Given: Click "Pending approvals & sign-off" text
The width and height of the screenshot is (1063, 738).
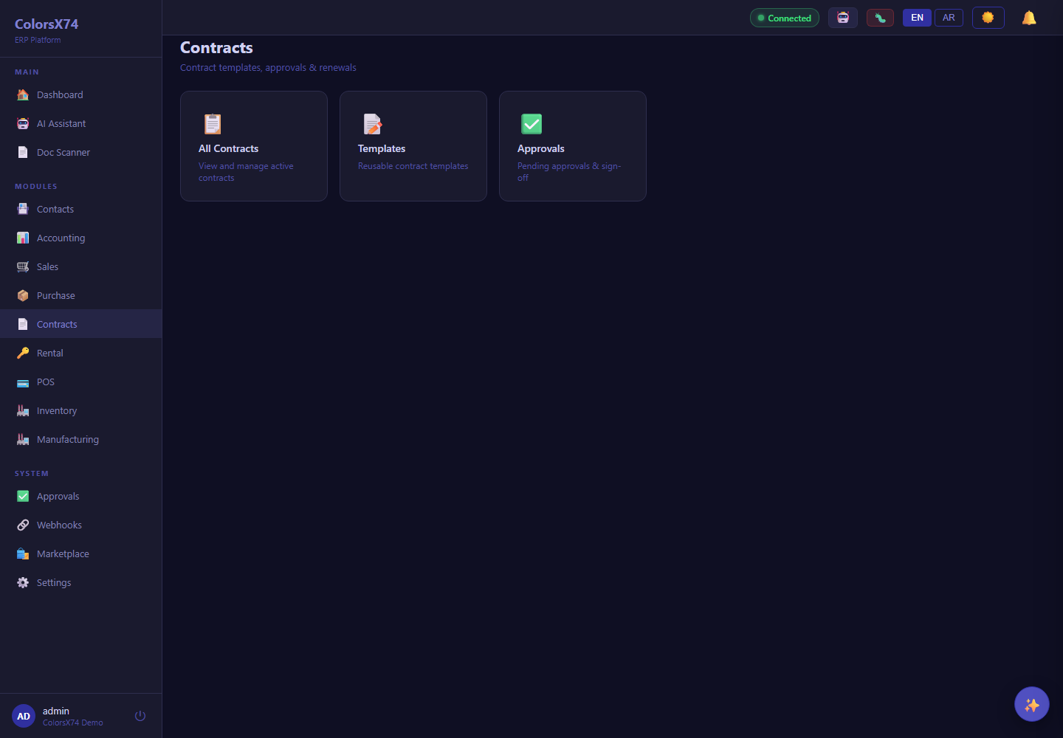Looking at the screenshot, I should click(569, 172).
